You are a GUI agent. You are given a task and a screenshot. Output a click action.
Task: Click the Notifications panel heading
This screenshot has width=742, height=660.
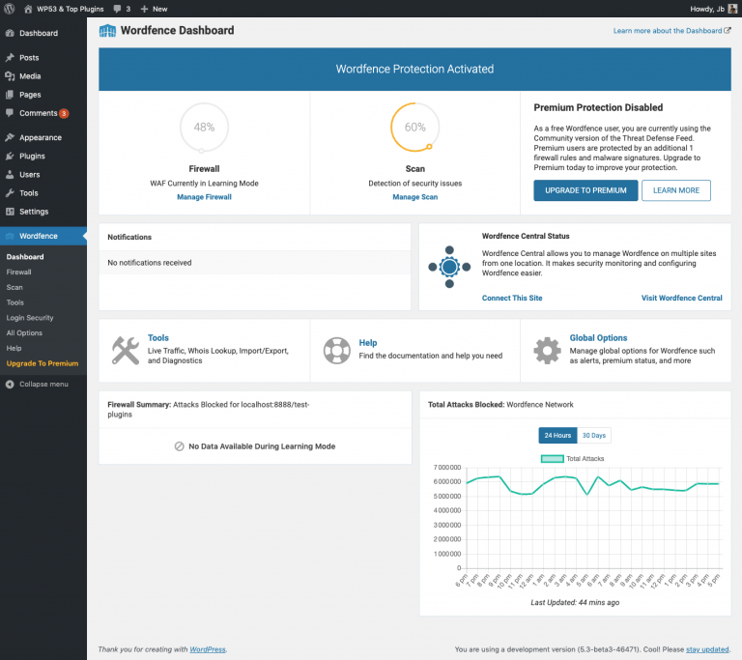pos(129,237)
